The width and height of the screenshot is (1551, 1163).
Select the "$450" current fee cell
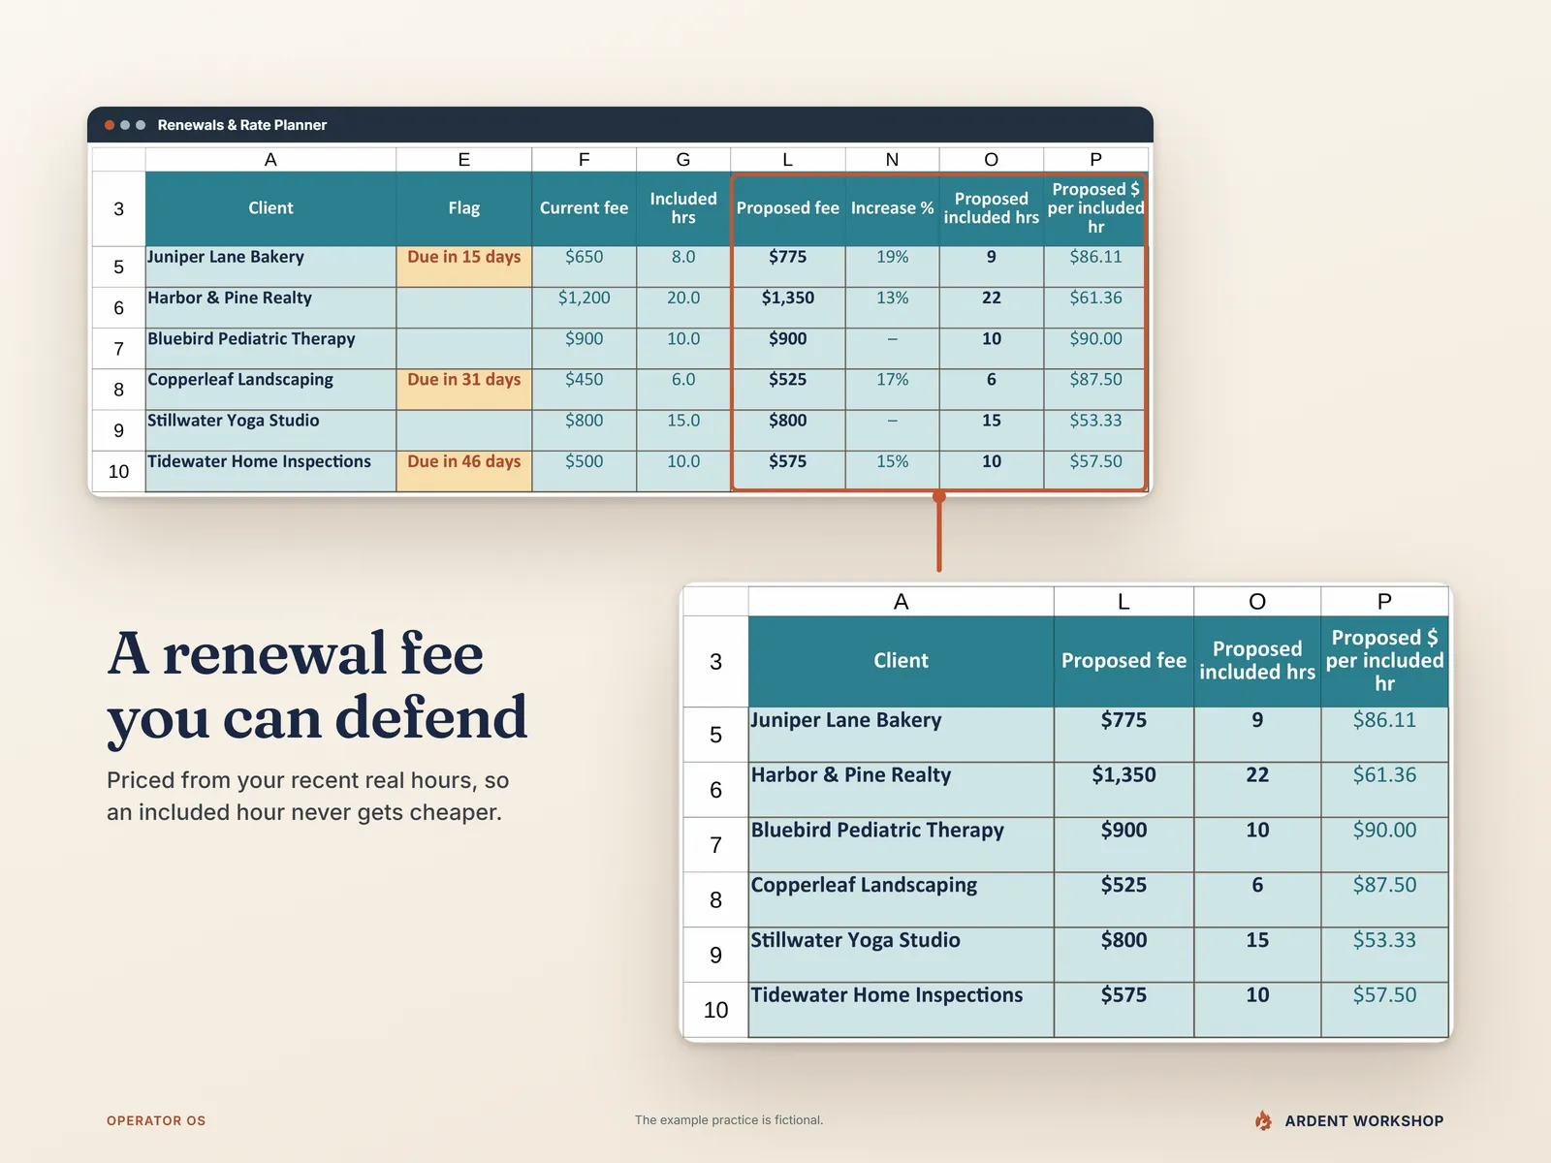585,390
